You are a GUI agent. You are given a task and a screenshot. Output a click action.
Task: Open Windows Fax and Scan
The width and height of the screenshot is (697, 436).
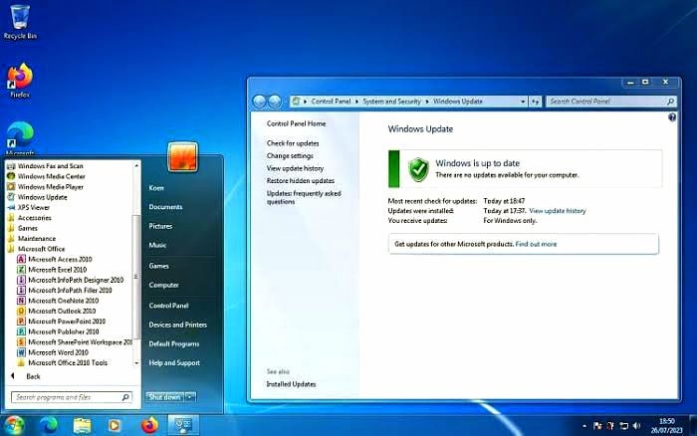(46, 166)
